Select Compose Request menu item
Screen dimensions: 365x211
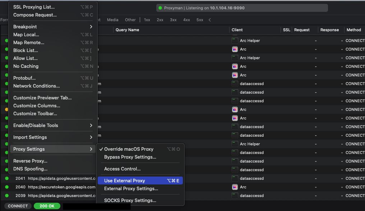coord(53,15)
